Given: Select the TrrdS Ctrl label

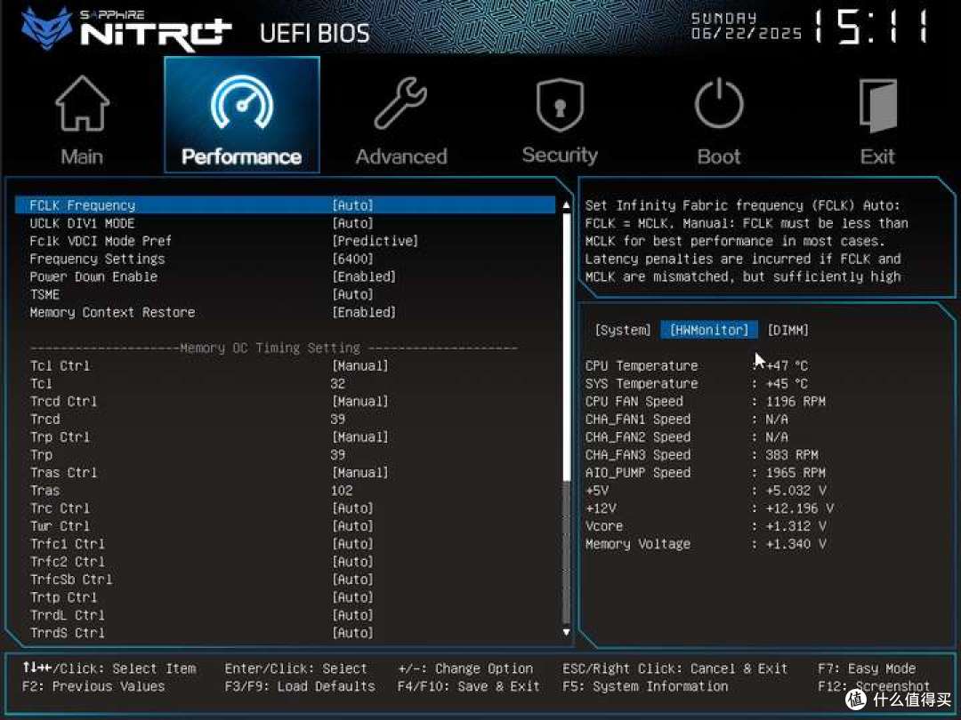Looking at the screenshot, I should (68, 632).
